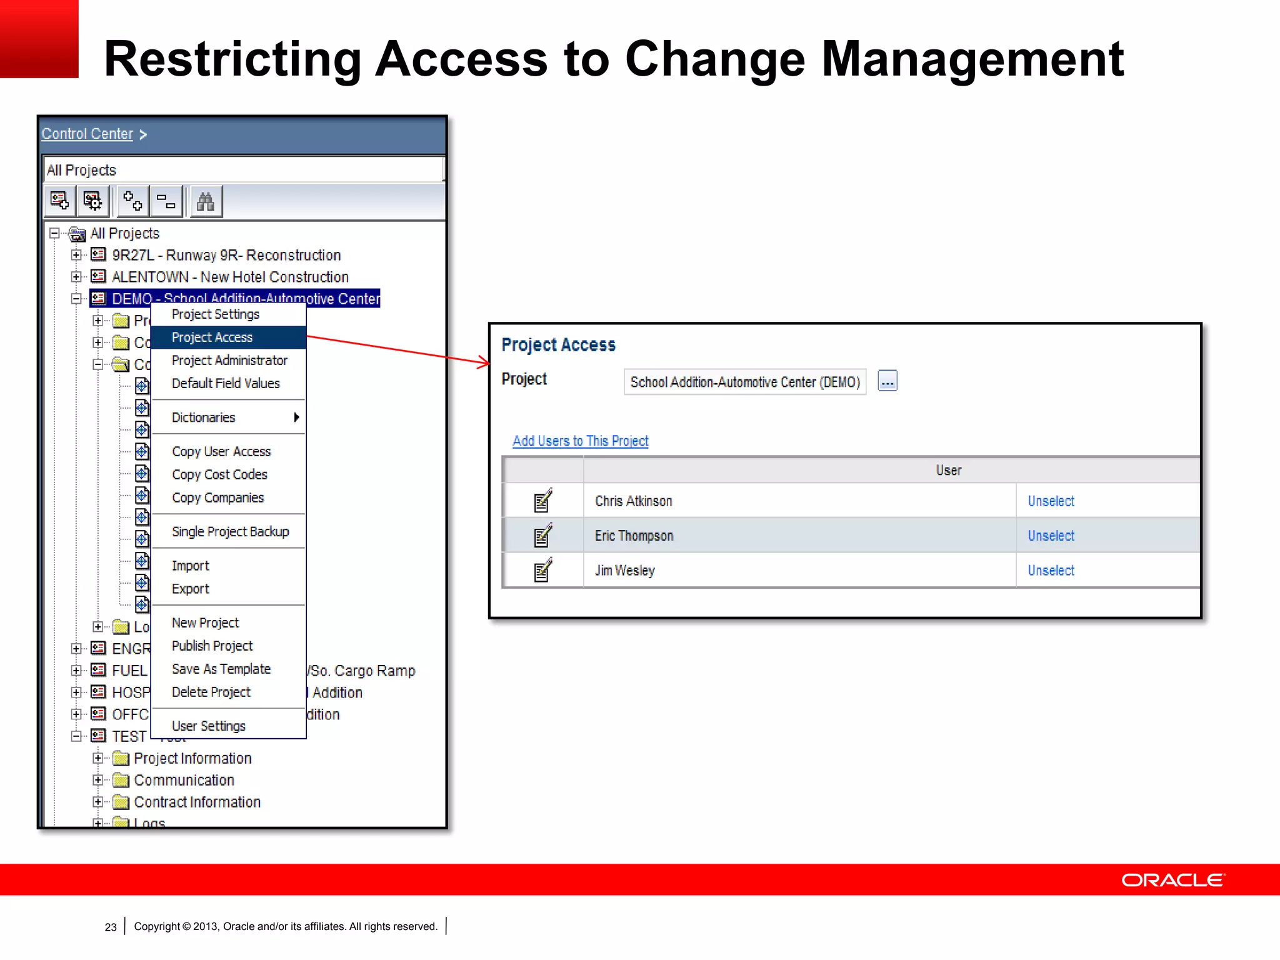The image size is (1280, 960).
Task: Click the ENGR project icon
Action: click(x=98, y=648)
